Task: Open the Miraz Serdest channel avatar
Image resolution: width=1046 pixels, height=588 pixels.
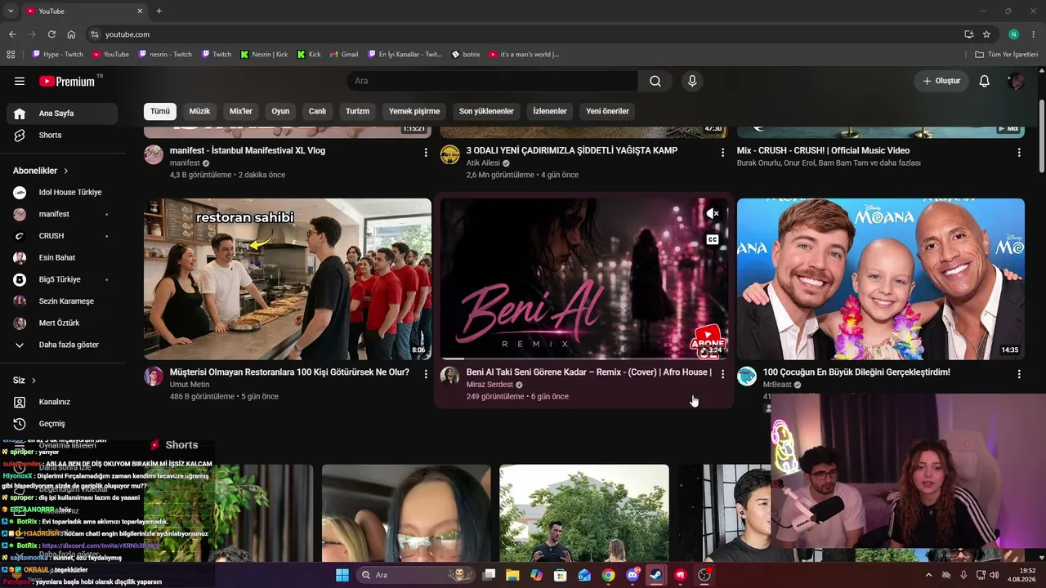Action: click(450, 376)
